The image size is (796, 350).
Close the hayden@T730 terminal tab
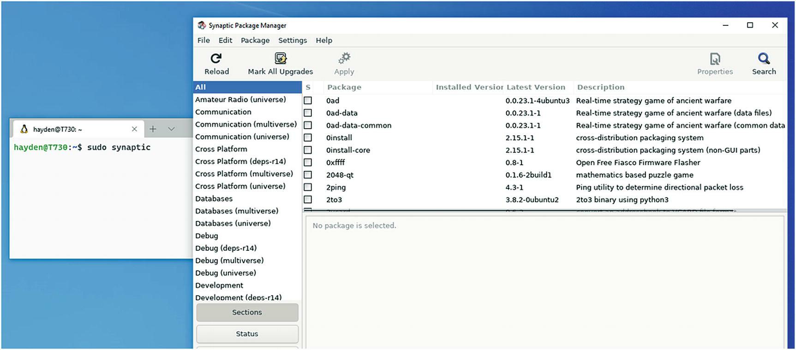tap(134, 129)
